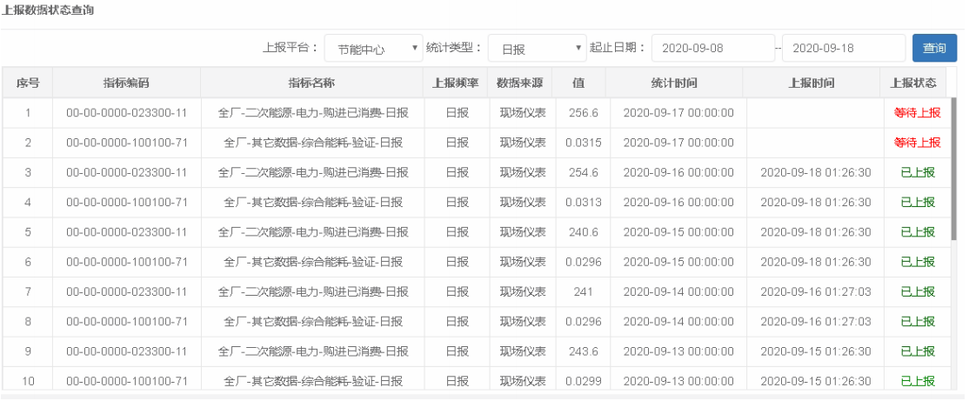
Task: Click row 3 statistics time 2020-09-16 00:00:00
Action: [x=678, y=172]
